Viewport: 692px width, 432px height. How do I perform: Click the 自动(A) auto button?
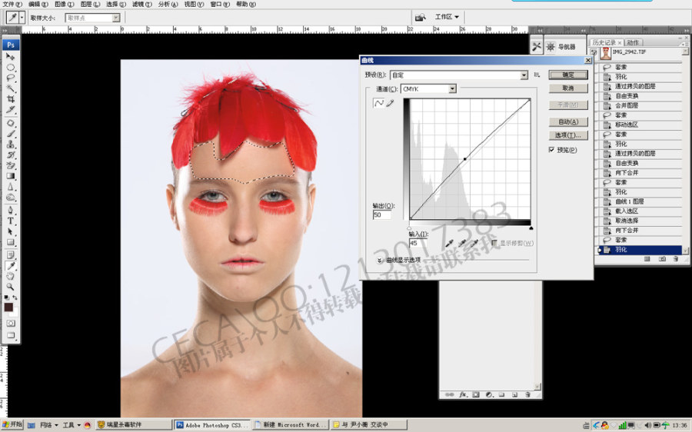point(568,121)
